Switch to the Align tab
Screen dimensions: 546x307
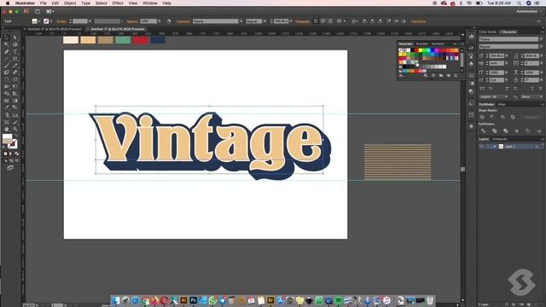[502, 104]
